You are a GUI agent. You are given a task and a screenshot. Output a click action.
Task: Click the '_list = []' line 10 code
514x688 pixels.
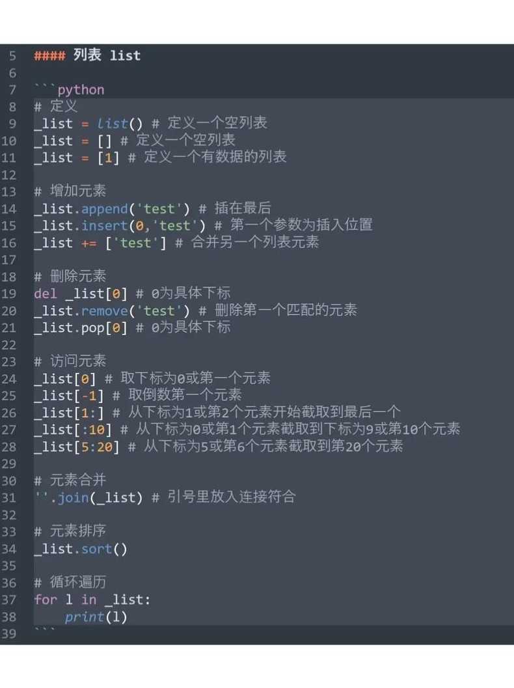pyautogui.click(x=74, y=141)
